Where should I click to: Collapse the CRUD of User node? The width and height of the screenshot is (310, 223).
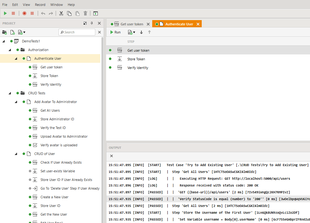(x=16, y=154)
